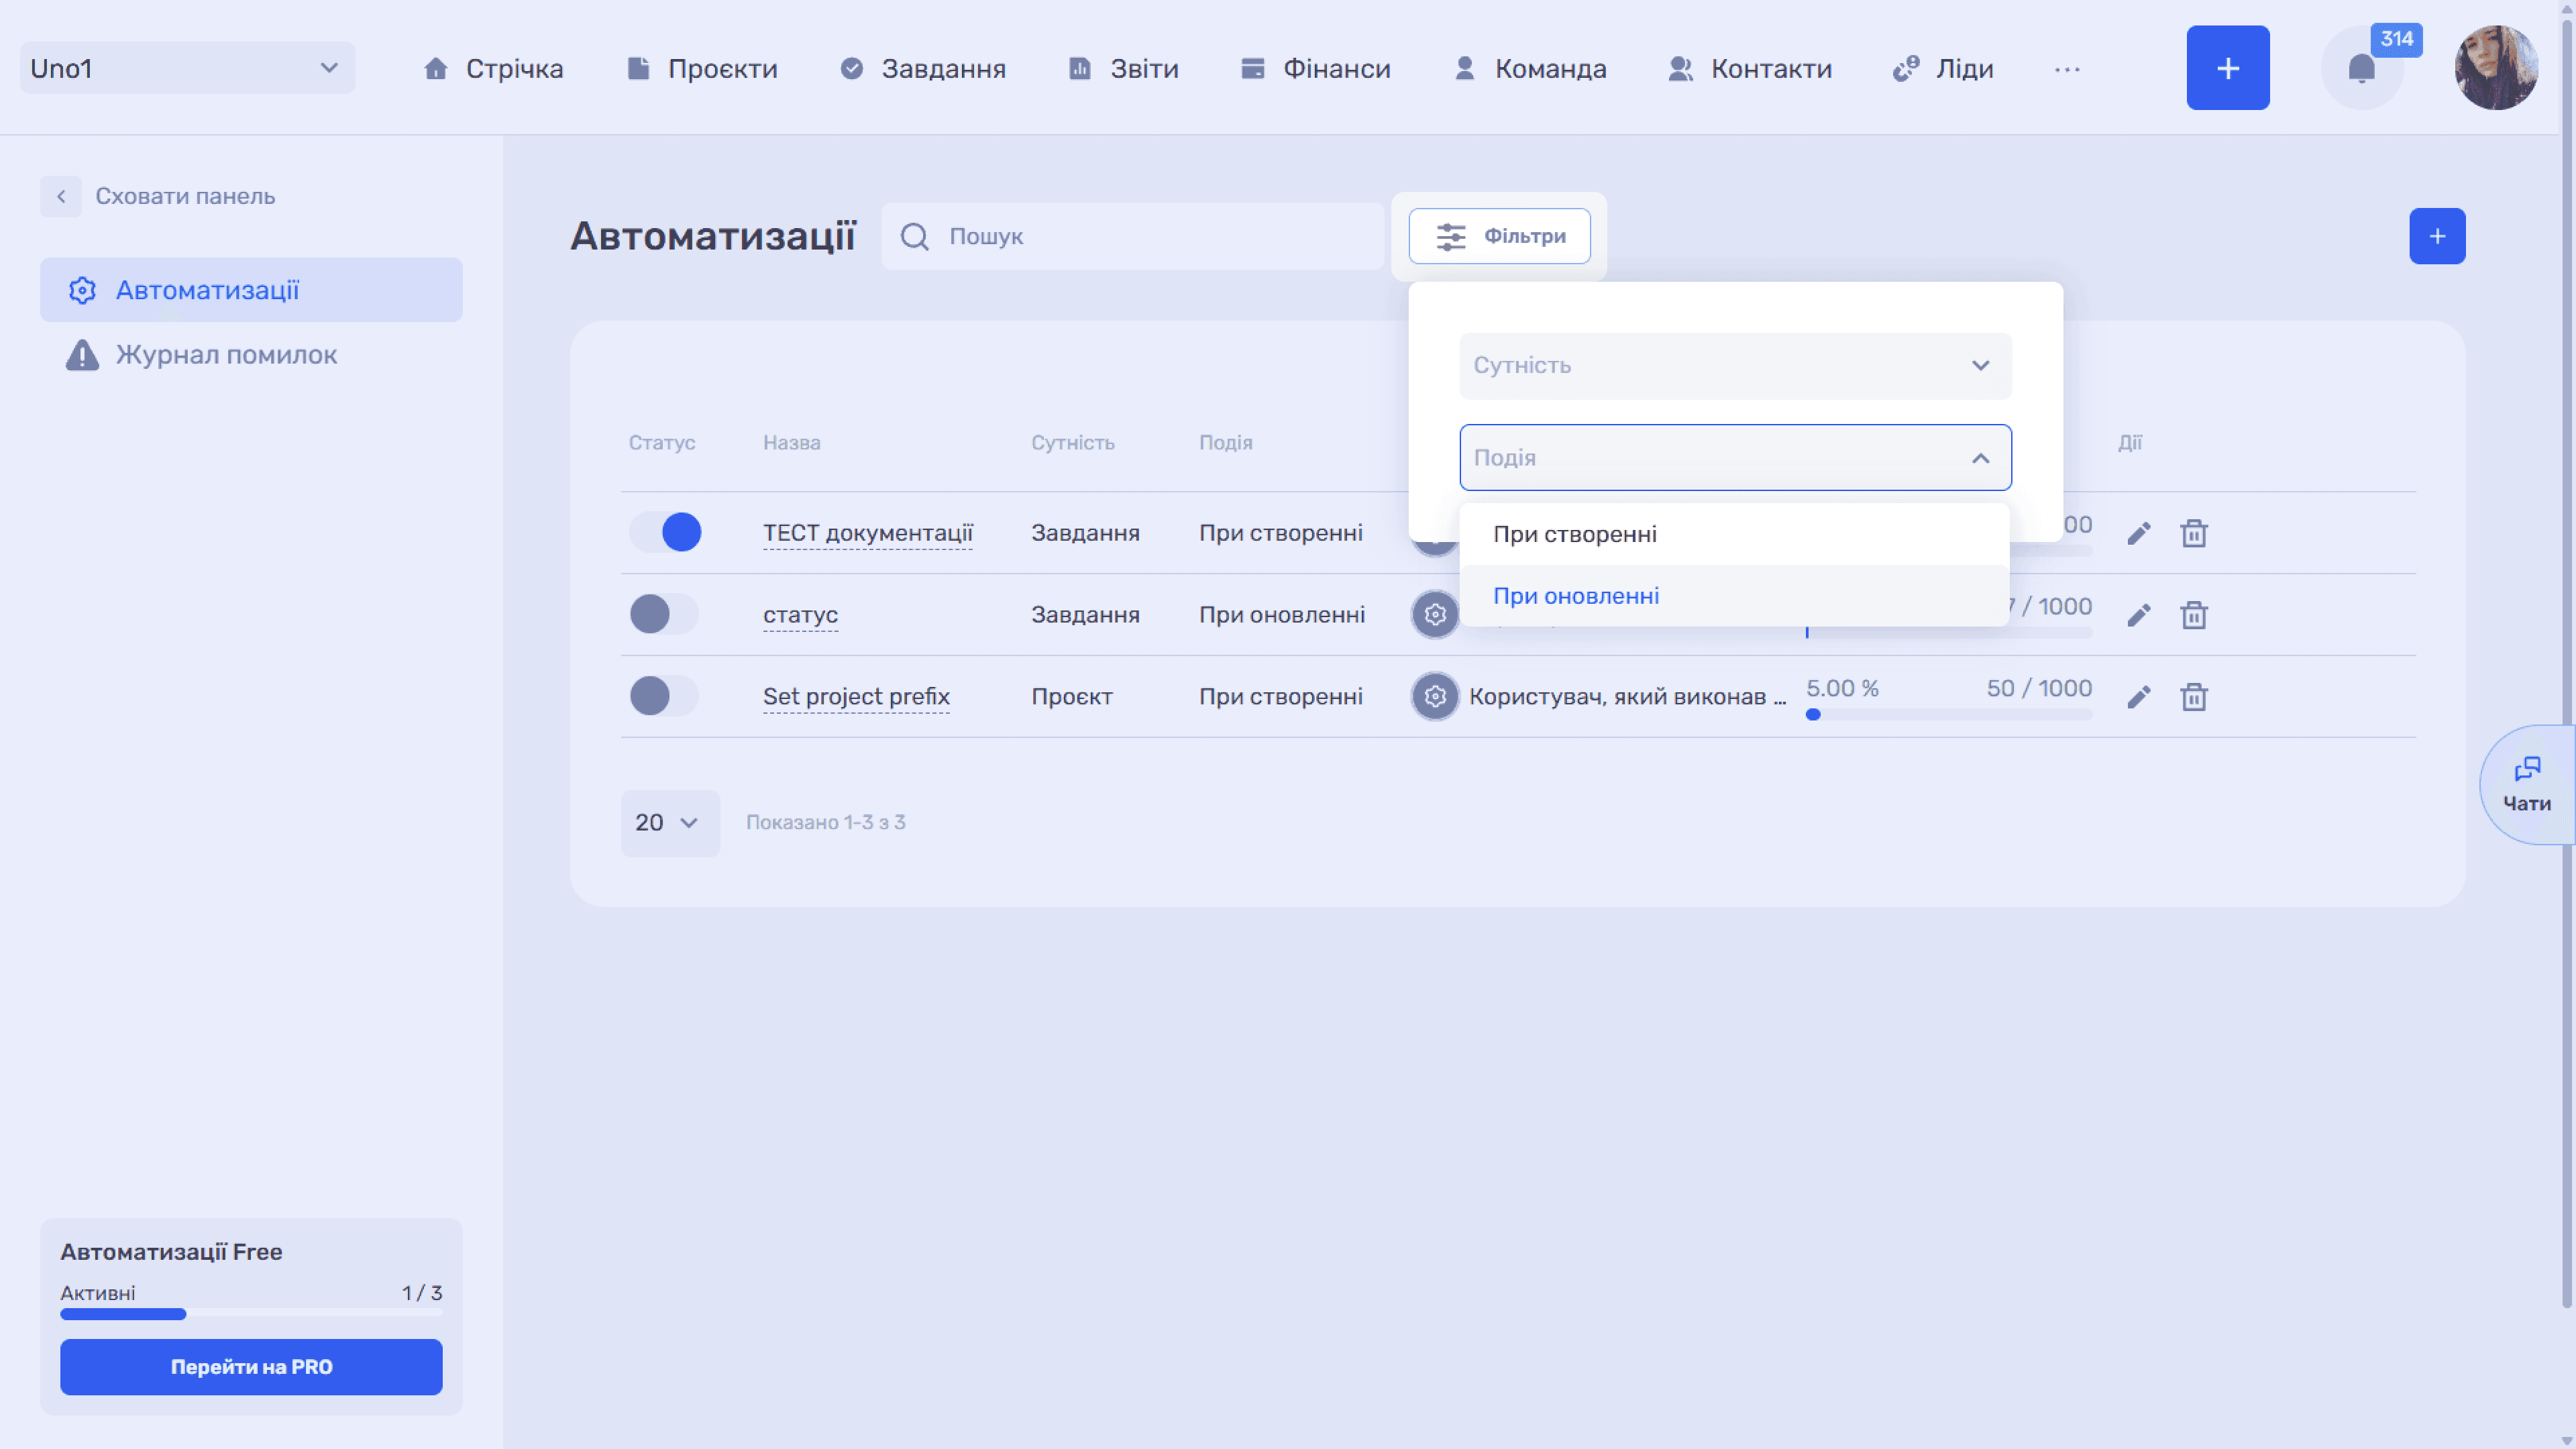Click into the Пошук search field
The width and height of the screenshot is (2576, 1449).
(x=1132, y=236)
